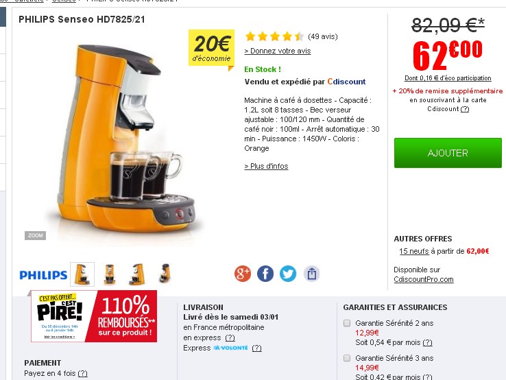Share product on Twitter
The width and height of the screenshot is (506, 380).
(x=288, y=274)
